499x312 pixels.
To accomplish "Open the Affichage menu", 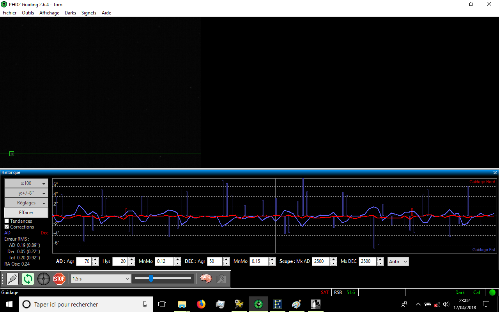I will point(50,13).
